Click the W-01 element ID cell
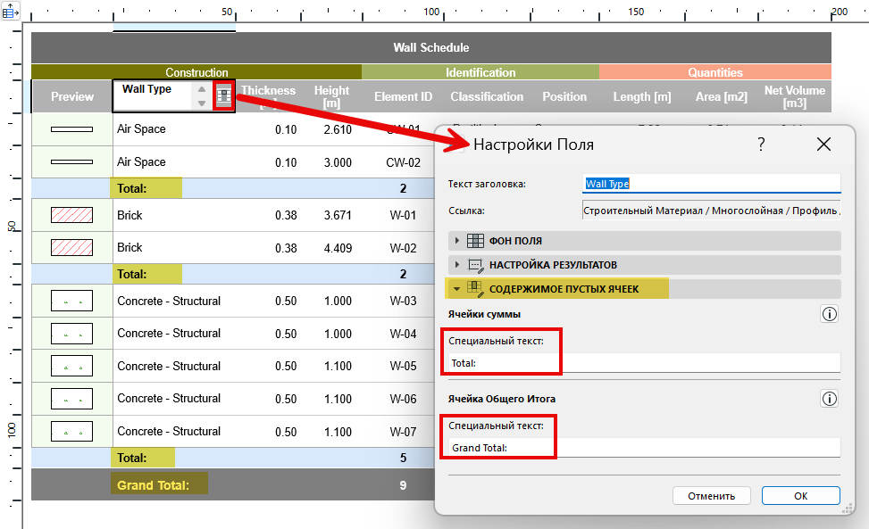The image size is (869, 529). pos(403,215)
